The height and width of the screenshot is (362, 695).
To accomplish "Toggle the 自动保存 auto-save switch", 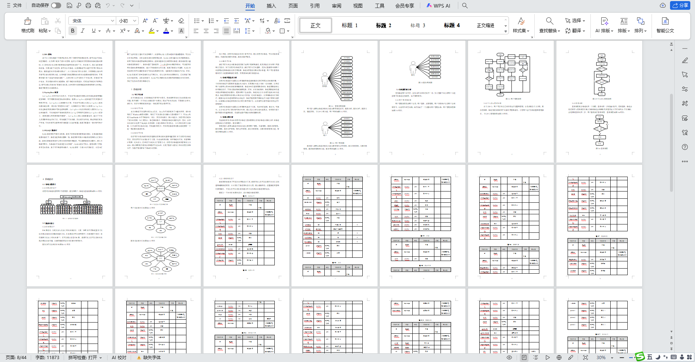I will (56, 5).
